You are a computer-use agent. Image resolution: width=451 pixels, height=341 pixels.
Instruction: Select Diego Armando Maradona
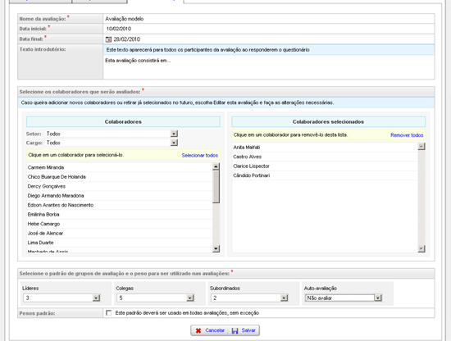[120, 196]
